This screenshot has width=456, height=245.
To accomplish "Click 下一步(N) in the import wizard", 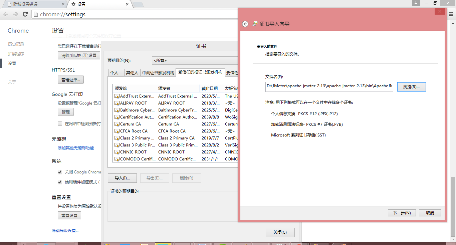I will 402,213.
